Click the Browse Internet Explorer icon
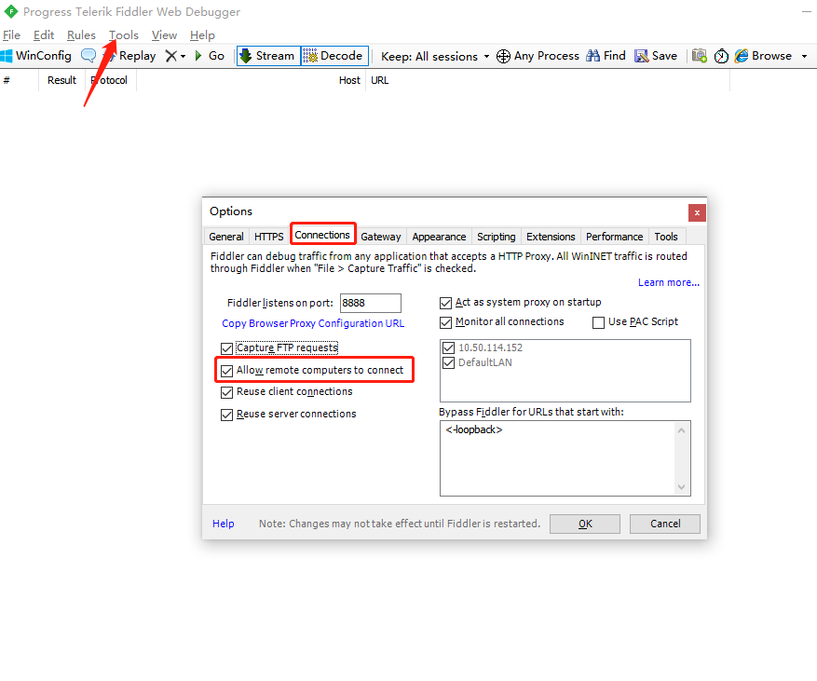The image size is (817, 681). [742, 56]
